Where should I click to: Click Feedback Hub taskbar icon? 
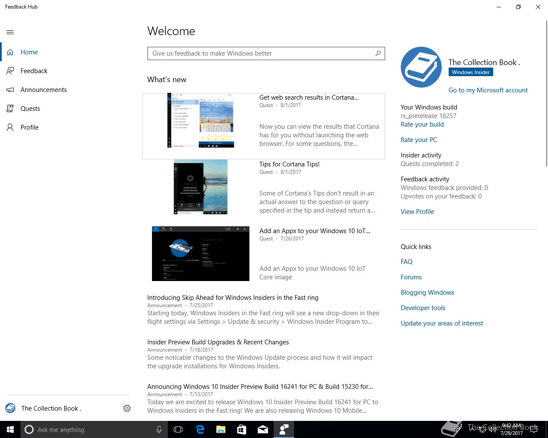click(284, 429)
